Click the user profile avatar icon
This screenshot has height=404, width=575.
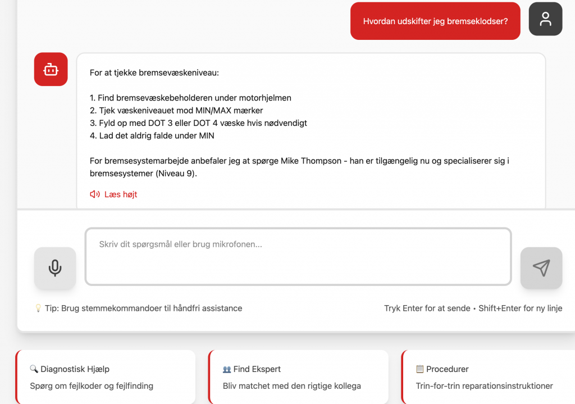click(x=545, y=19)
